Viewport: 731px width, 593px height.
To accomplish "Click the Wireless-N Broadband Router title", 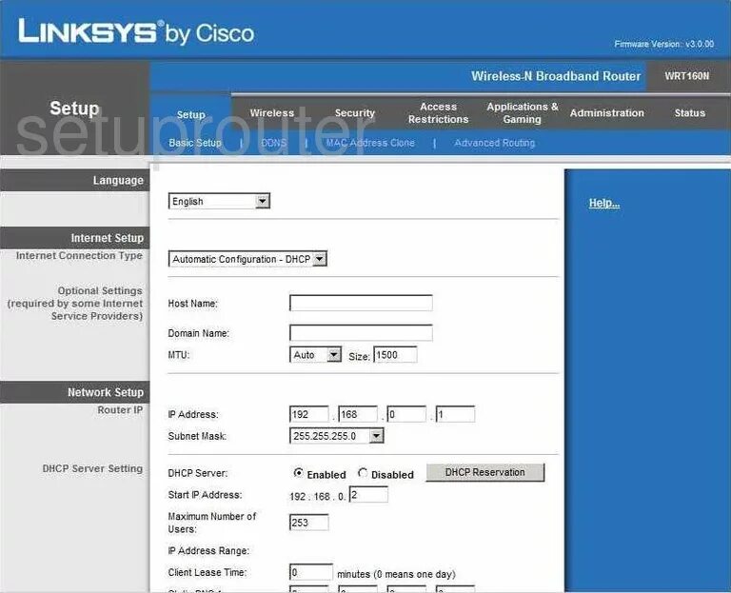I will (x=556, y=76).
